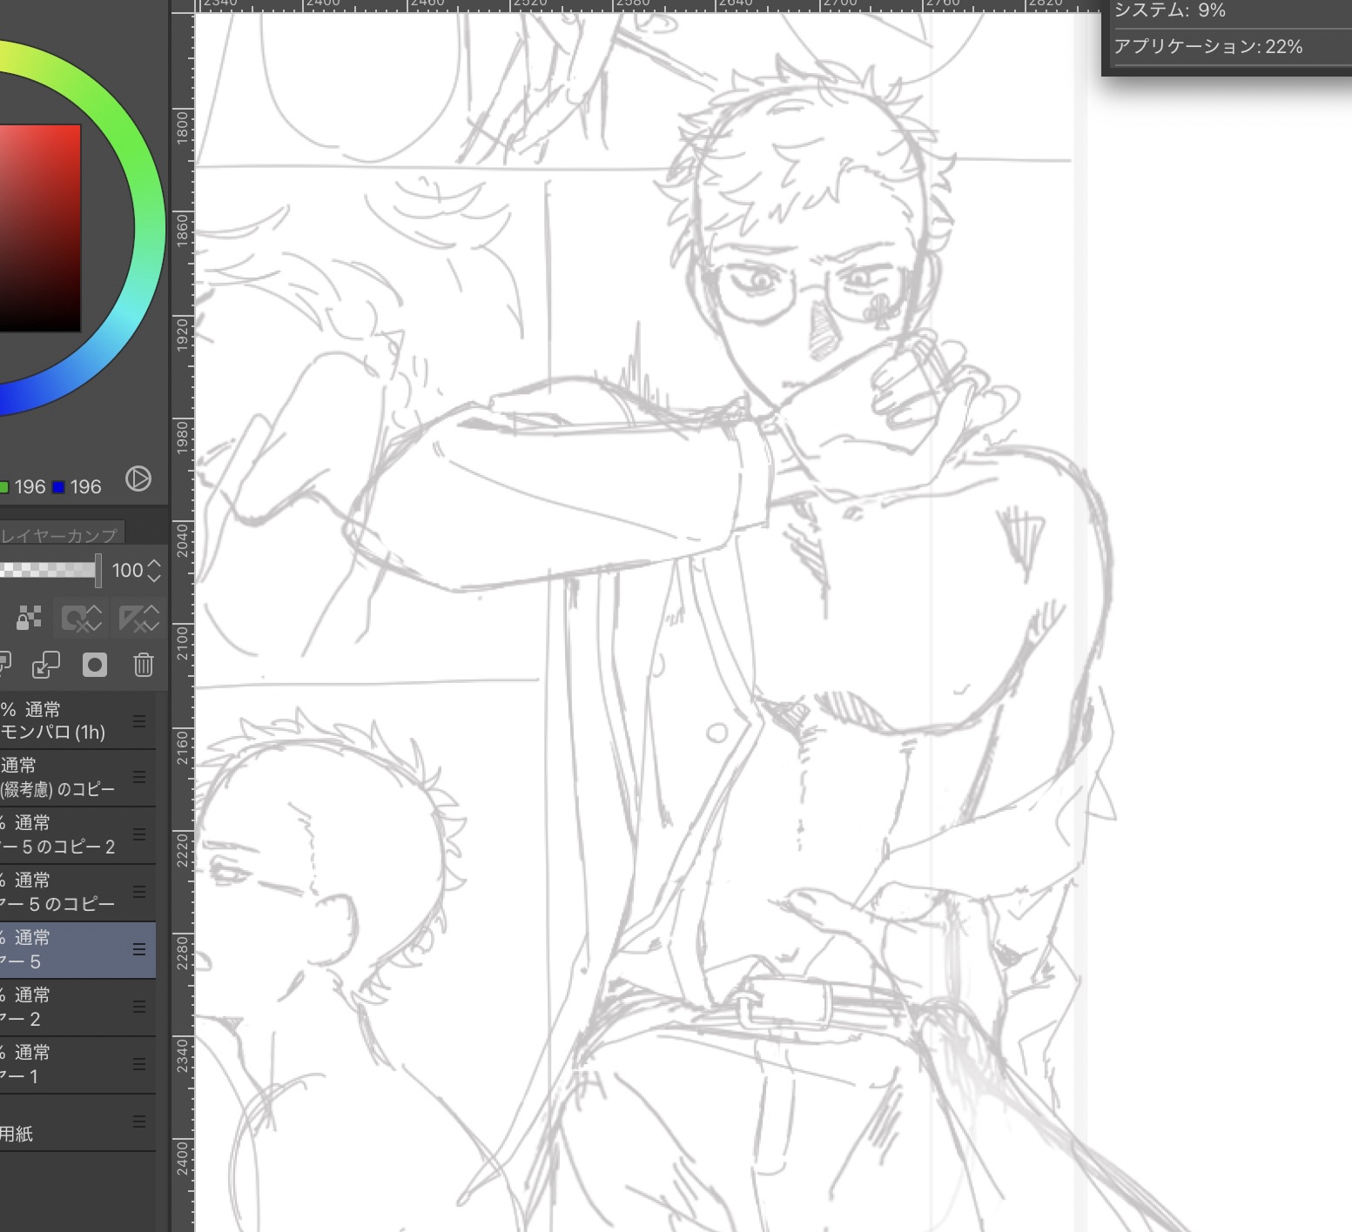Click the delete layer trash icon
The height and width of the screenshot is (1232, 1352).
coord(143,665)
